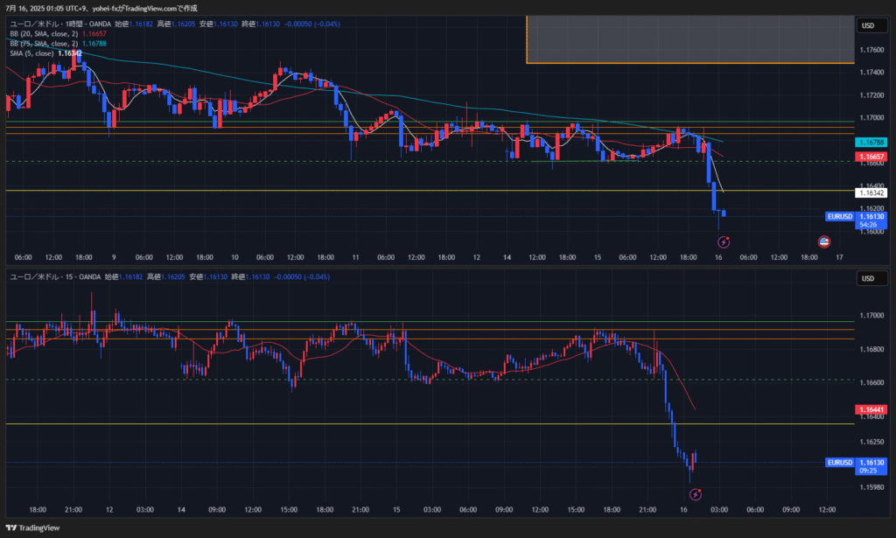
Task: Click the white 1.16342 SMA price label
Action: pos(872,192)
